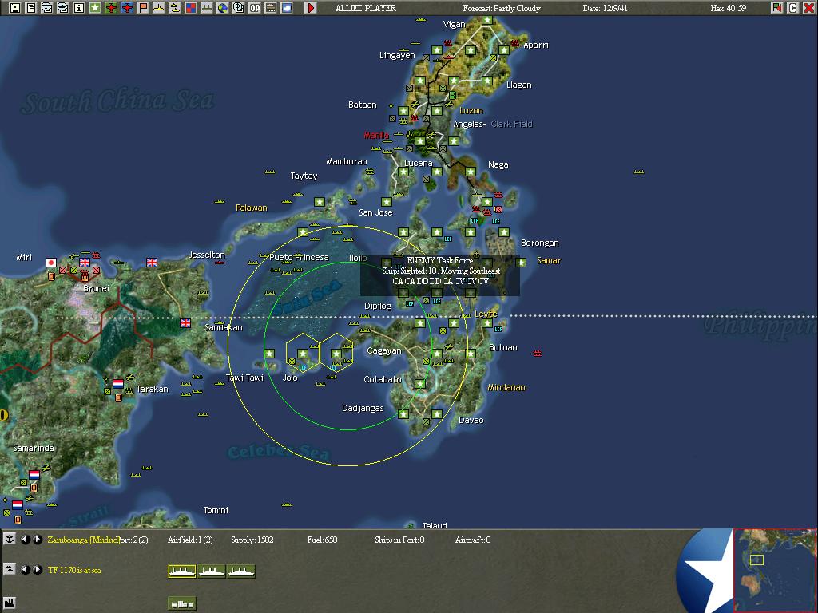Click the British flag near Jesselton

(x=152, y=262)
